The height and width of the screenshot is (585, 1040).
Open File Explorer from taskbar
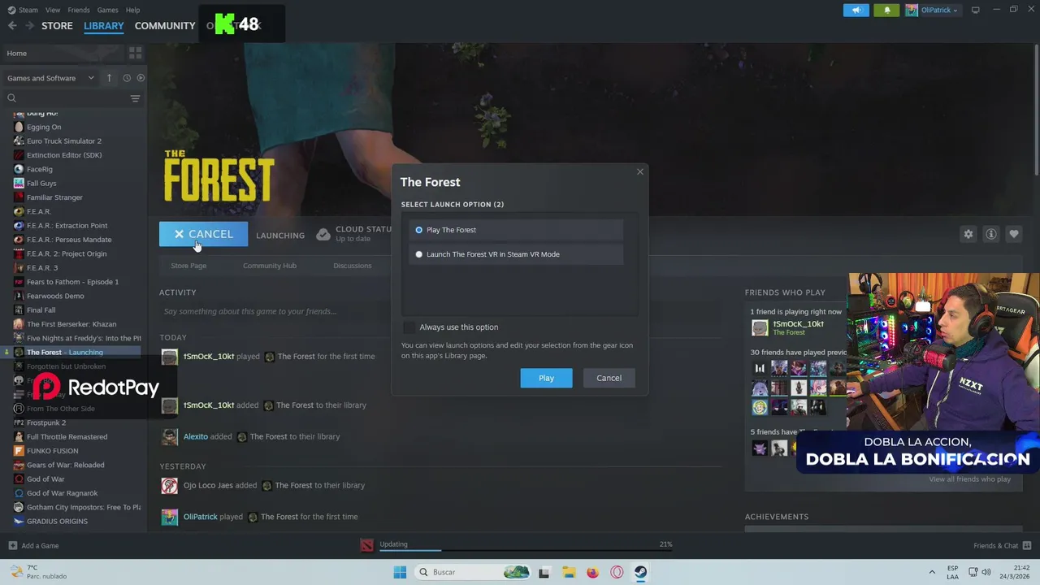click(568, 572)
